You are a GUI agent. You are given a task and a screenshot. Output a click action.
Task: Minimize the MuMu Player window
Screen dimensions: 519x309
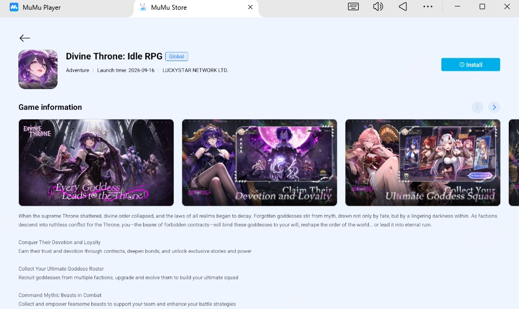(x=457, y=6)
